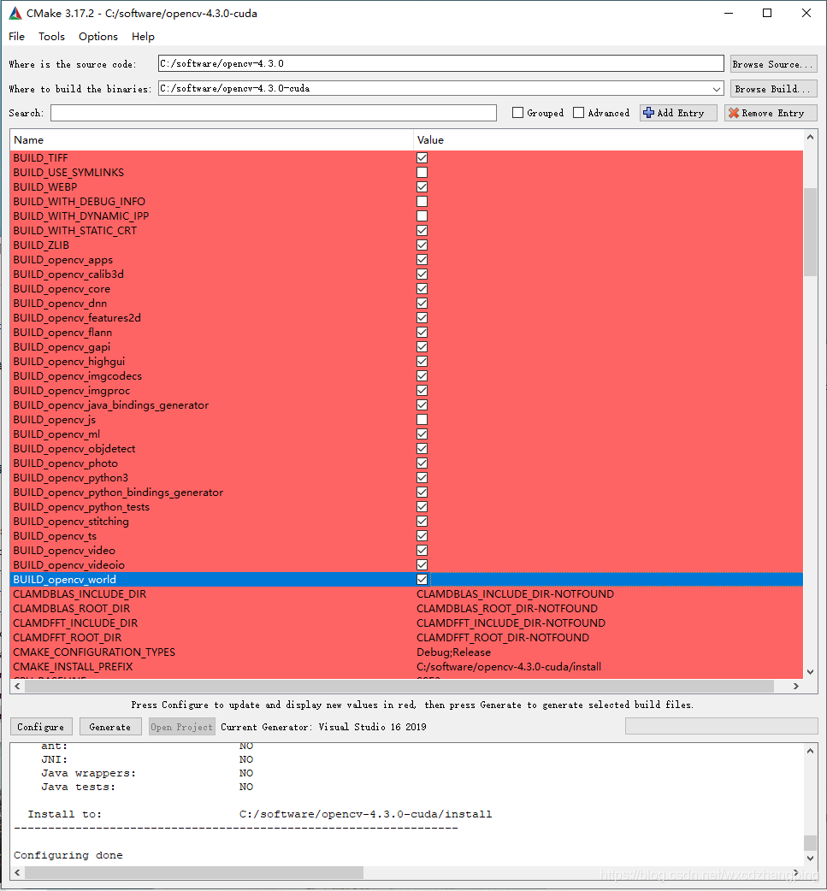Select the BUILD_opencv_stitching row
Image resolution: width=827 pixels, height=891 pixels.
[406, 521]
